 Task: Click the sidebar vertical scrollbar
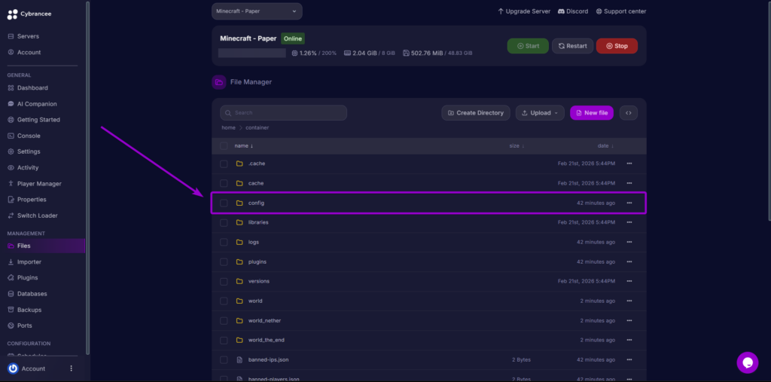point(88,177)
